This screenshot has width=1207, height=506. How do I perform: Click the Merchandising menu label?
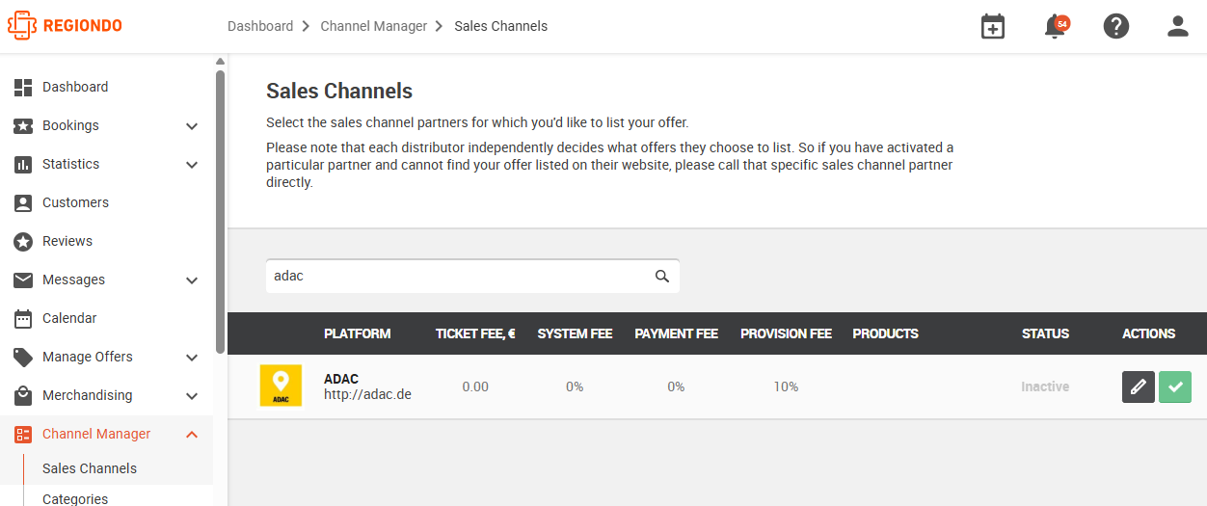point(88,395)
